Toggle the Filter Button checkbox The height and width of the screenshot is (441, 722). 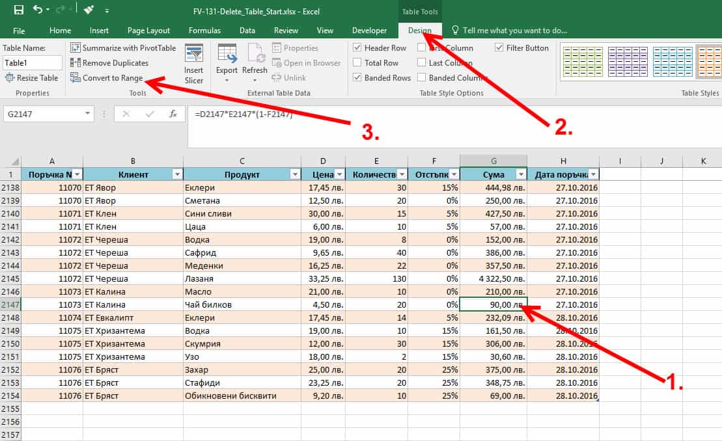click(499, 47)
